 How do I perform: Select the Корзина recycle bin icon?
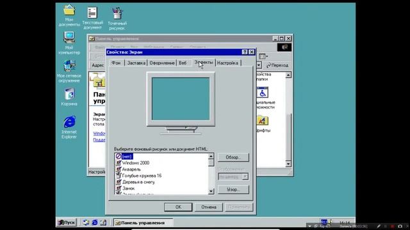(x=69, y=94)
